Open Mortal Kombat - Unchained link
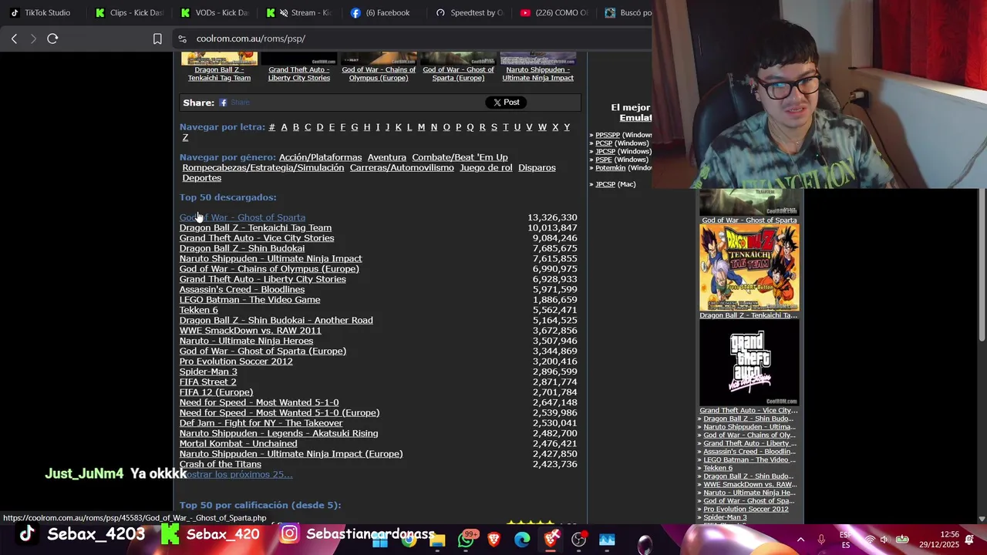 [238, 443]
